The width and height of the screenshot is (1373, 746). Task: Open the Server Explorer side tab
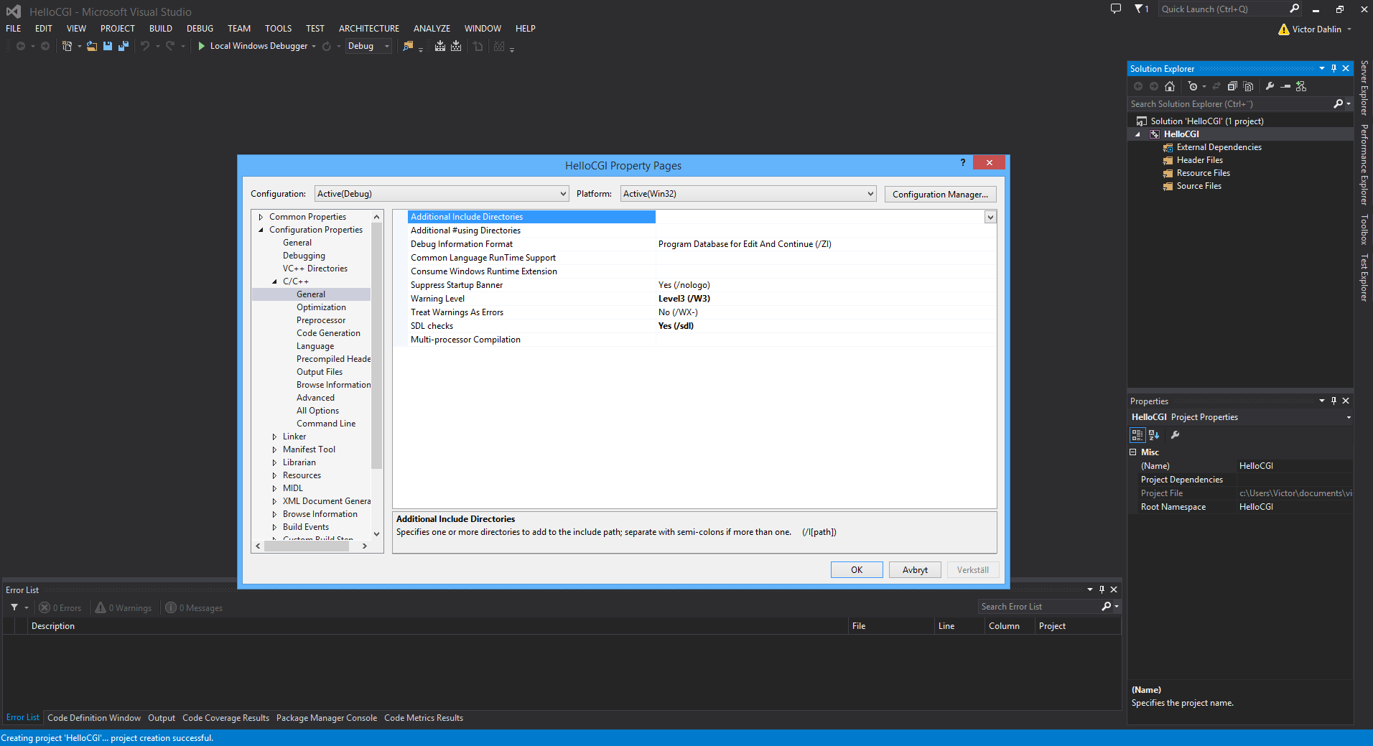pos(1364,88)
